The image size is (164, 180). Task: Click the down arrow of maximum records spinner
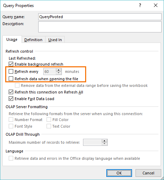pos(105,144)
